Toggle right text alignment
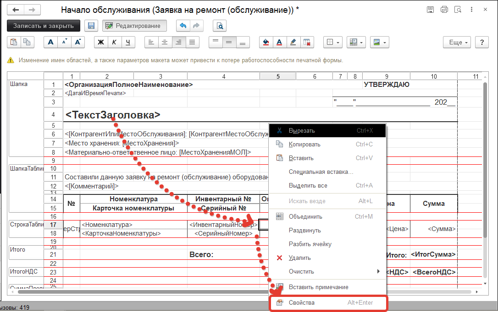 point(178,42)
